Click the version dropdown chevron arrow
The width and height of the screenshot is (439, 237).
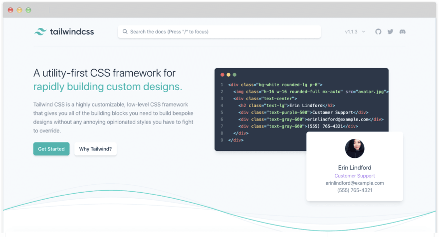pyautogui.click(x=363, y=31)
